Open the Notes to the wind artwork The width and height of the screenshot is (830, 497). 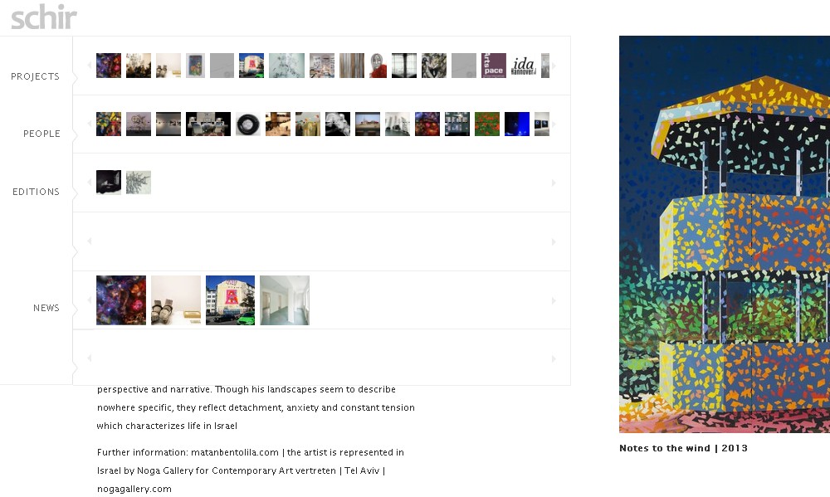click(724, 234)
